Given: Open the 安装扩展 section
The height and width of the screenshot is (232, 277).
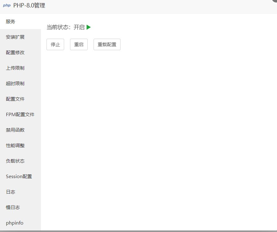Looking at the screenshot, I should (x=20, y=37).
